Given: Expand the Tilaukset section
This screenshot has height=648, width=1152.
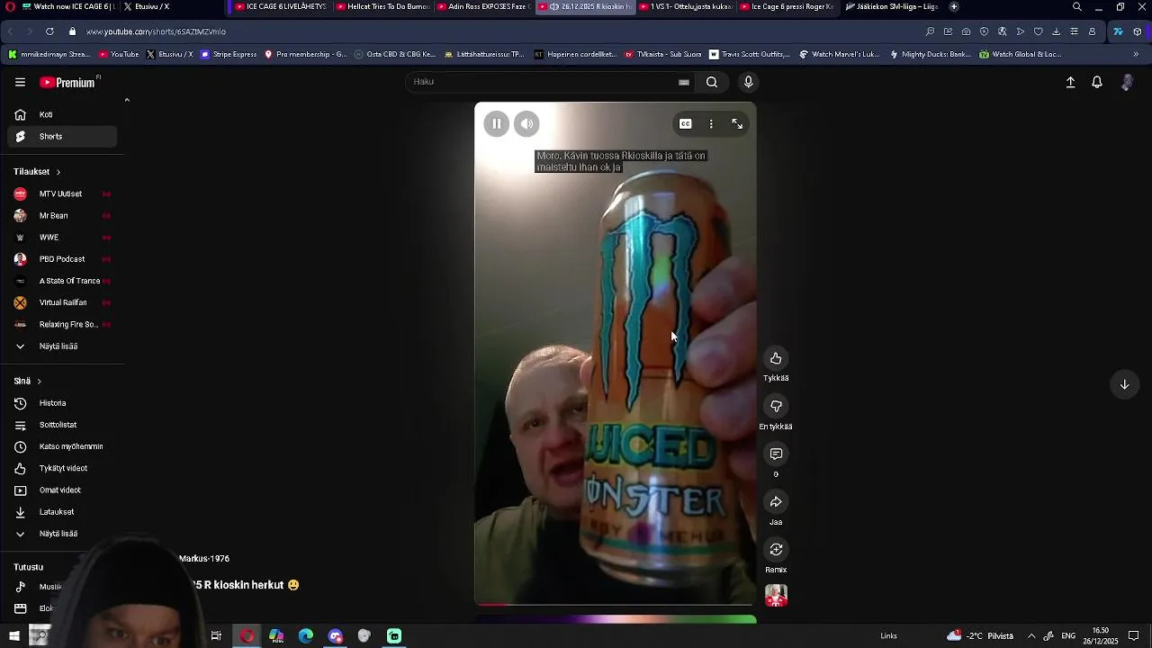Looking at the screenshot, I should tap(37, 171).
